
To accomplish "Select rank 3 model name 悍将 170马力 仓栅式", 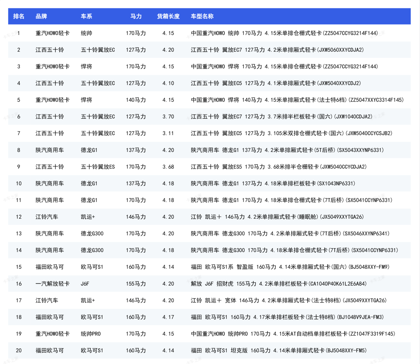I will pyautogui.click(x=285, y=66).
